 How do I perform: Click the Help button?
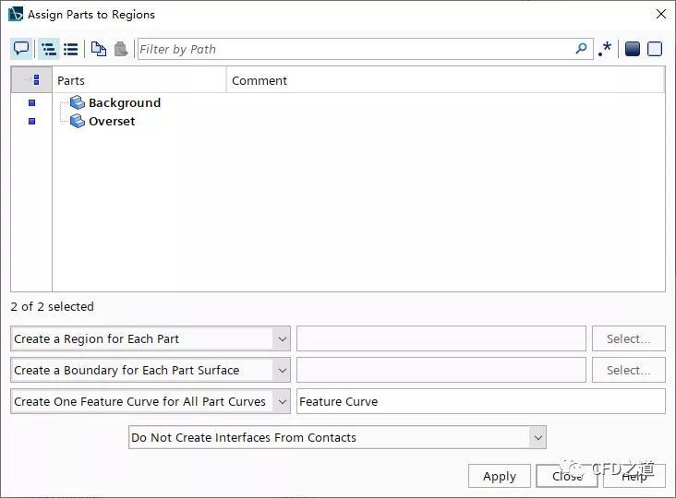click(x=634, y=476)
